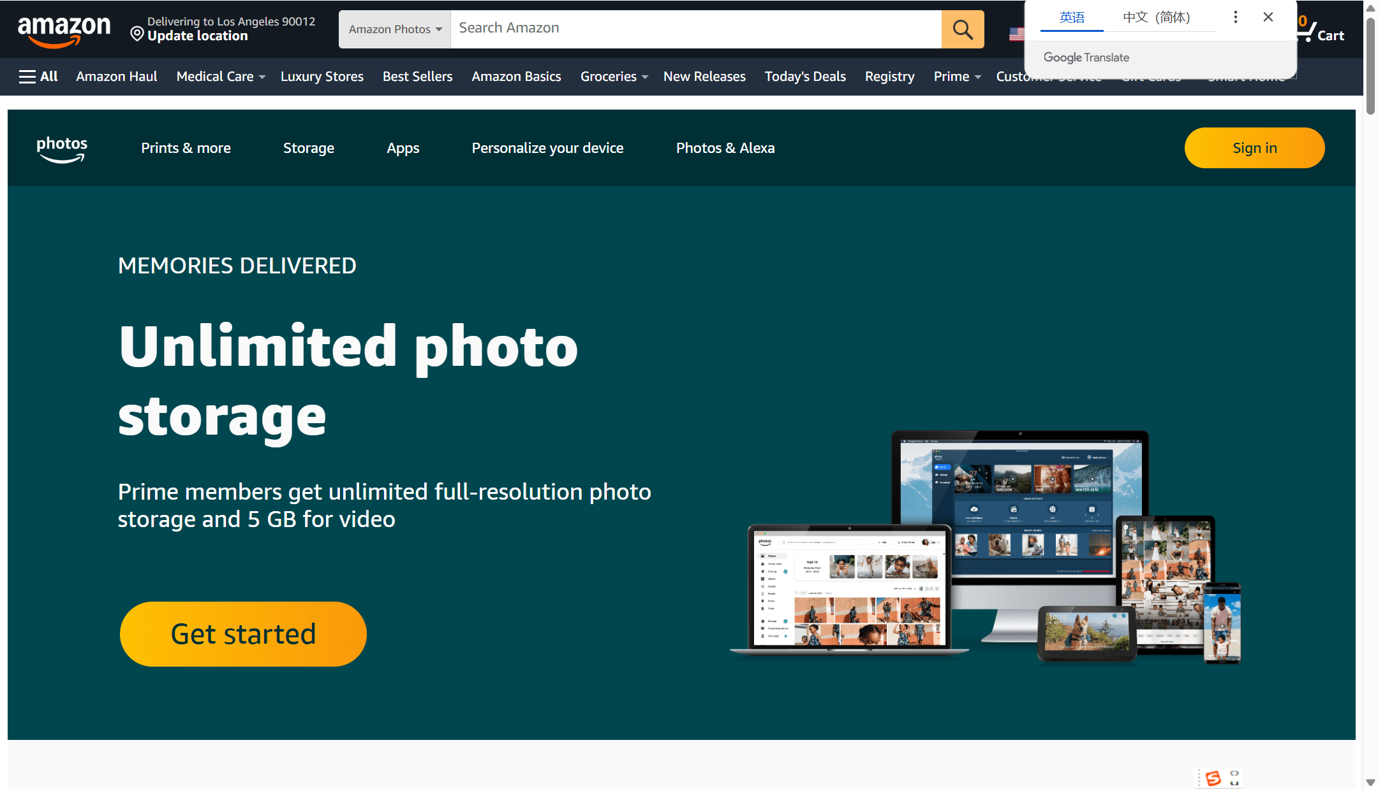Screen dimensions: 1378x789
Task: Open Google Translate three-dot options menu
Action: click(1235, 17)
